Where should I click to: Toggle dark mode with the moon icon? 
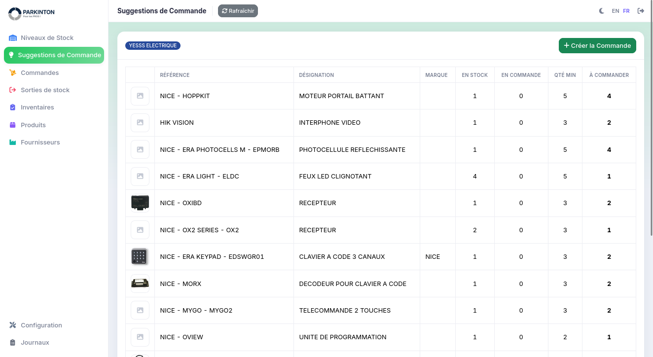602,11
